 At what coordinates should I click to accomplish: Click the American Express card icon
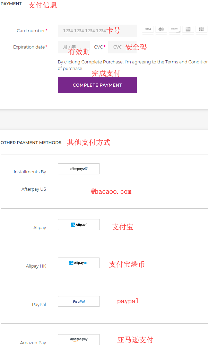188,29
